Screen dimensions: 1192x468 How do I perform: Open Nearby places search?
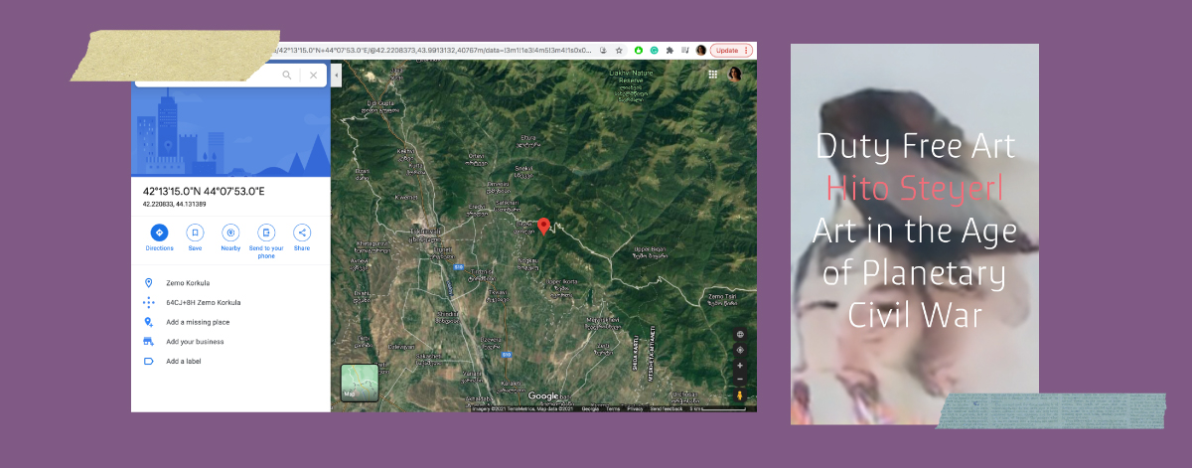[230, 233]
